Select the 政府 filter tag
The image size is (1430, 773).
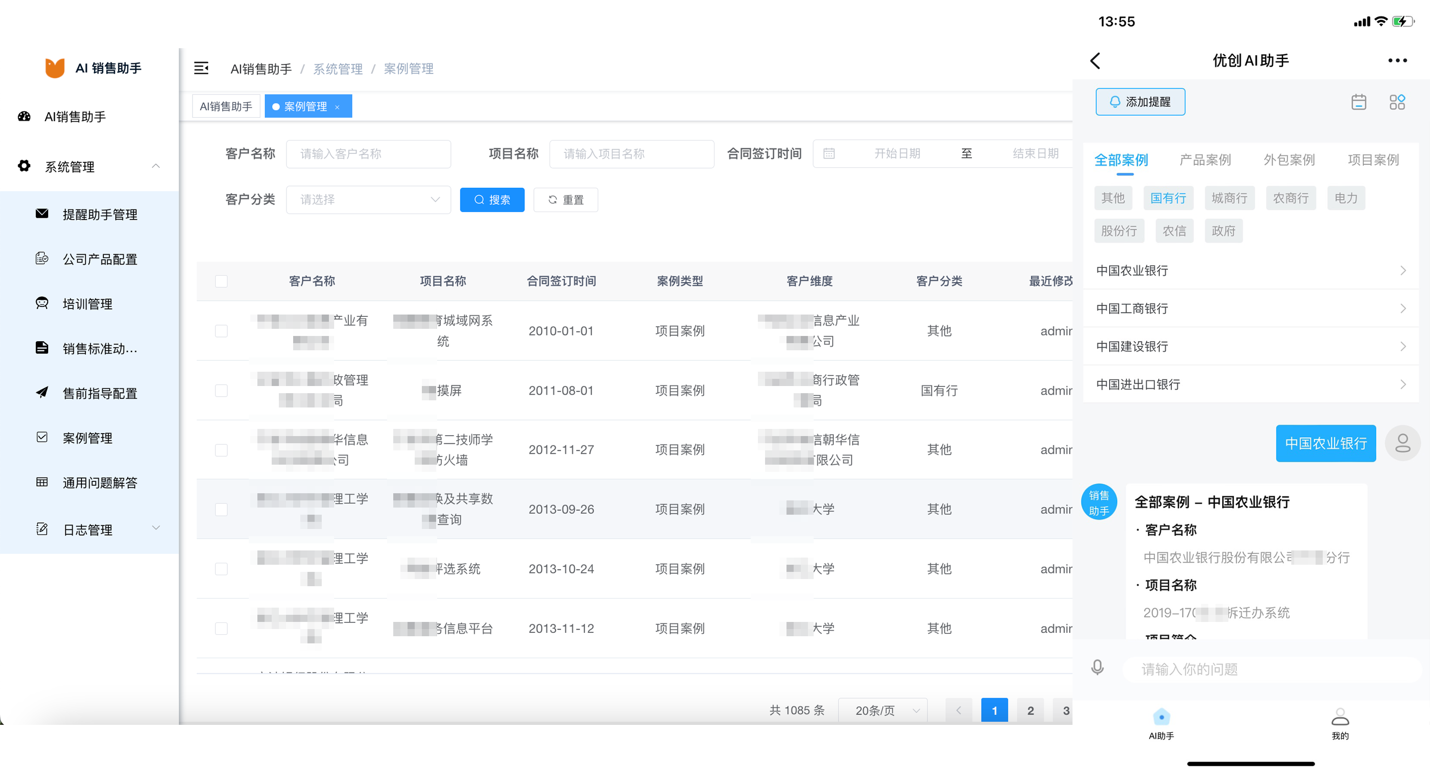pyautogui.click(x=1224, y=231)
